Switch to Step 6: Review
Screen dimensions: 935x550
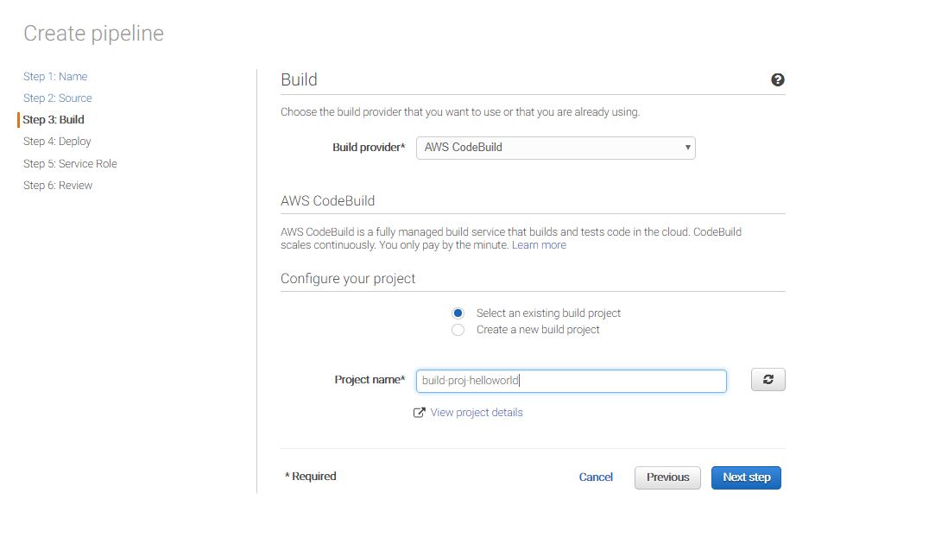click(58, 186)
